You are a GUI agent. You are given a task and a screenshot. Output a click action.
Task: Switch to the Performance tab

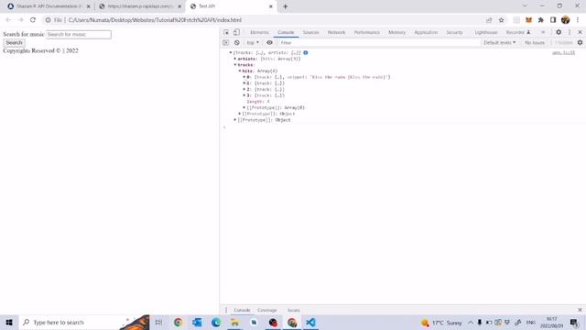pos(367,33)
